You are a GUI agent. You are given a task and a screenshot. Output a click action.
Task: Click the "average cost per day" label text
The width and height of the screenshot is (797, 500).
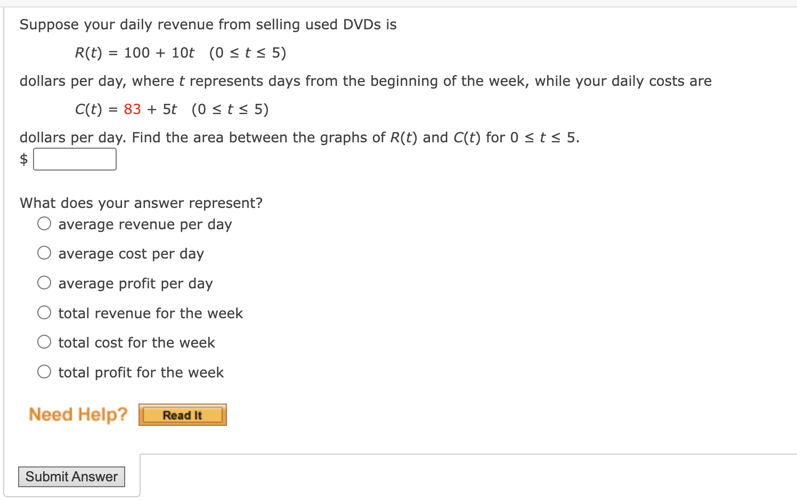pyautogui.click(x=131, y=254)
